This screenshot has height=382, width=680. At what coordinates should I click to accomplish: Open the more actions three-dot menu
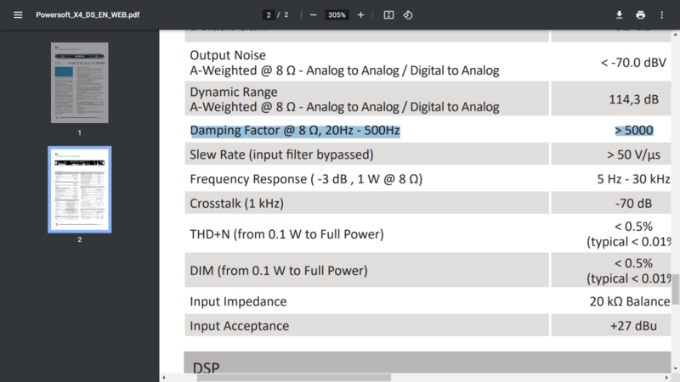click(662, 15)
